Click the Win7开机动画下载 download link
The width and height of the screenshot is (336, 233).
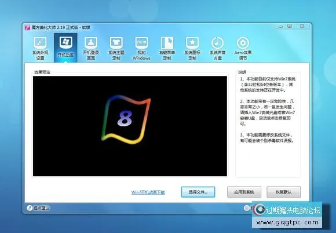pos(148,192)
